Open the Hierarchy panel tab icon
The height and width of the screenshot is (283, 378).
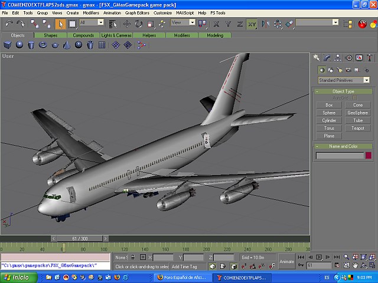(x=338, y=58)
